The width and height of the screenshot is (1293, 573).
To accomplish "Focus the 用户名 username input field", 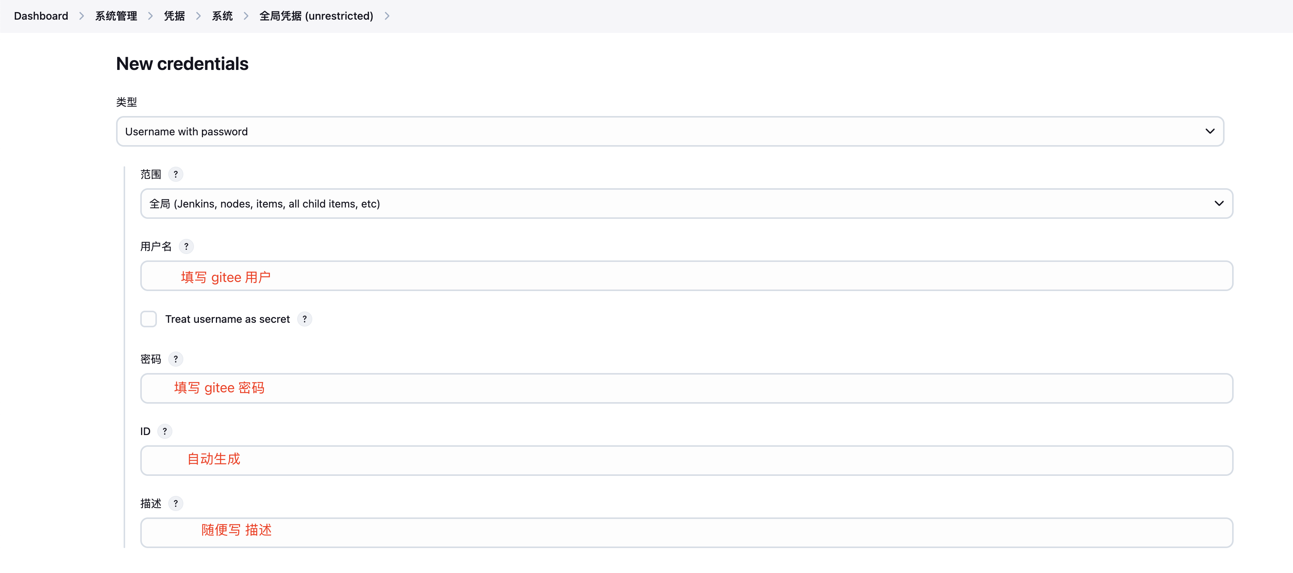I will (687, 276).
